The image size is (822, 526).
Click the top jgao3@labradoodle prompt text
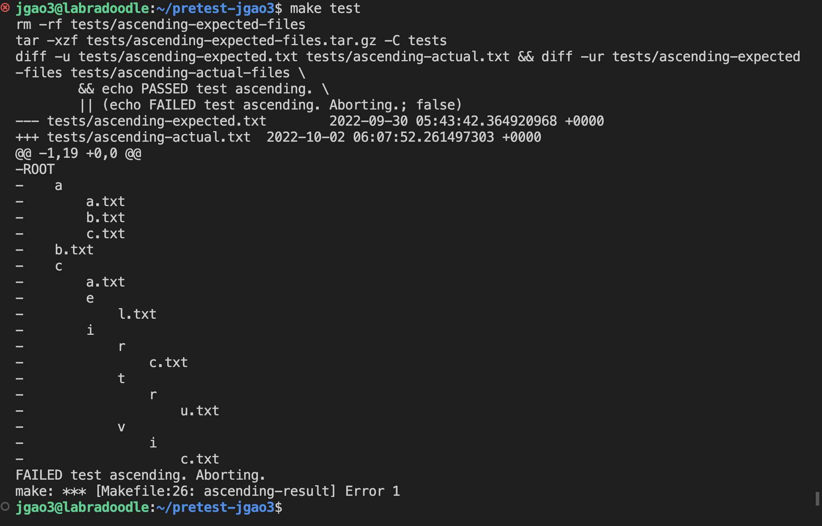point(82,8)
